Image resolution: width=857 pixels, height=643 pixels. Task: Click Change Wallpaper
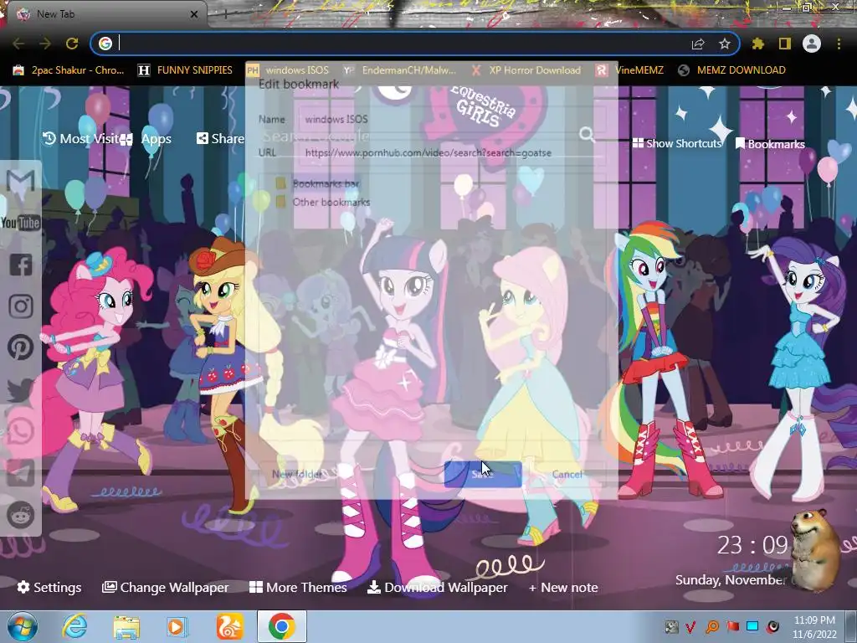[x=165, y=587]
